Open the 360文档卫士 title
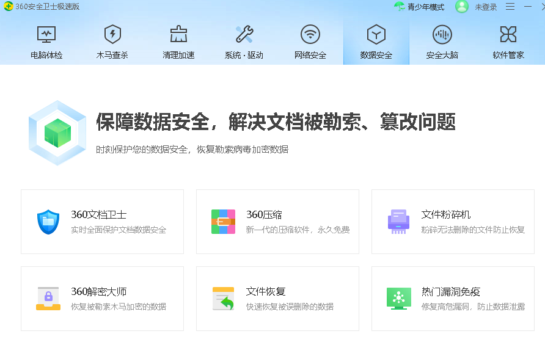This screenshot has height=342, width=545. [99, 214]
